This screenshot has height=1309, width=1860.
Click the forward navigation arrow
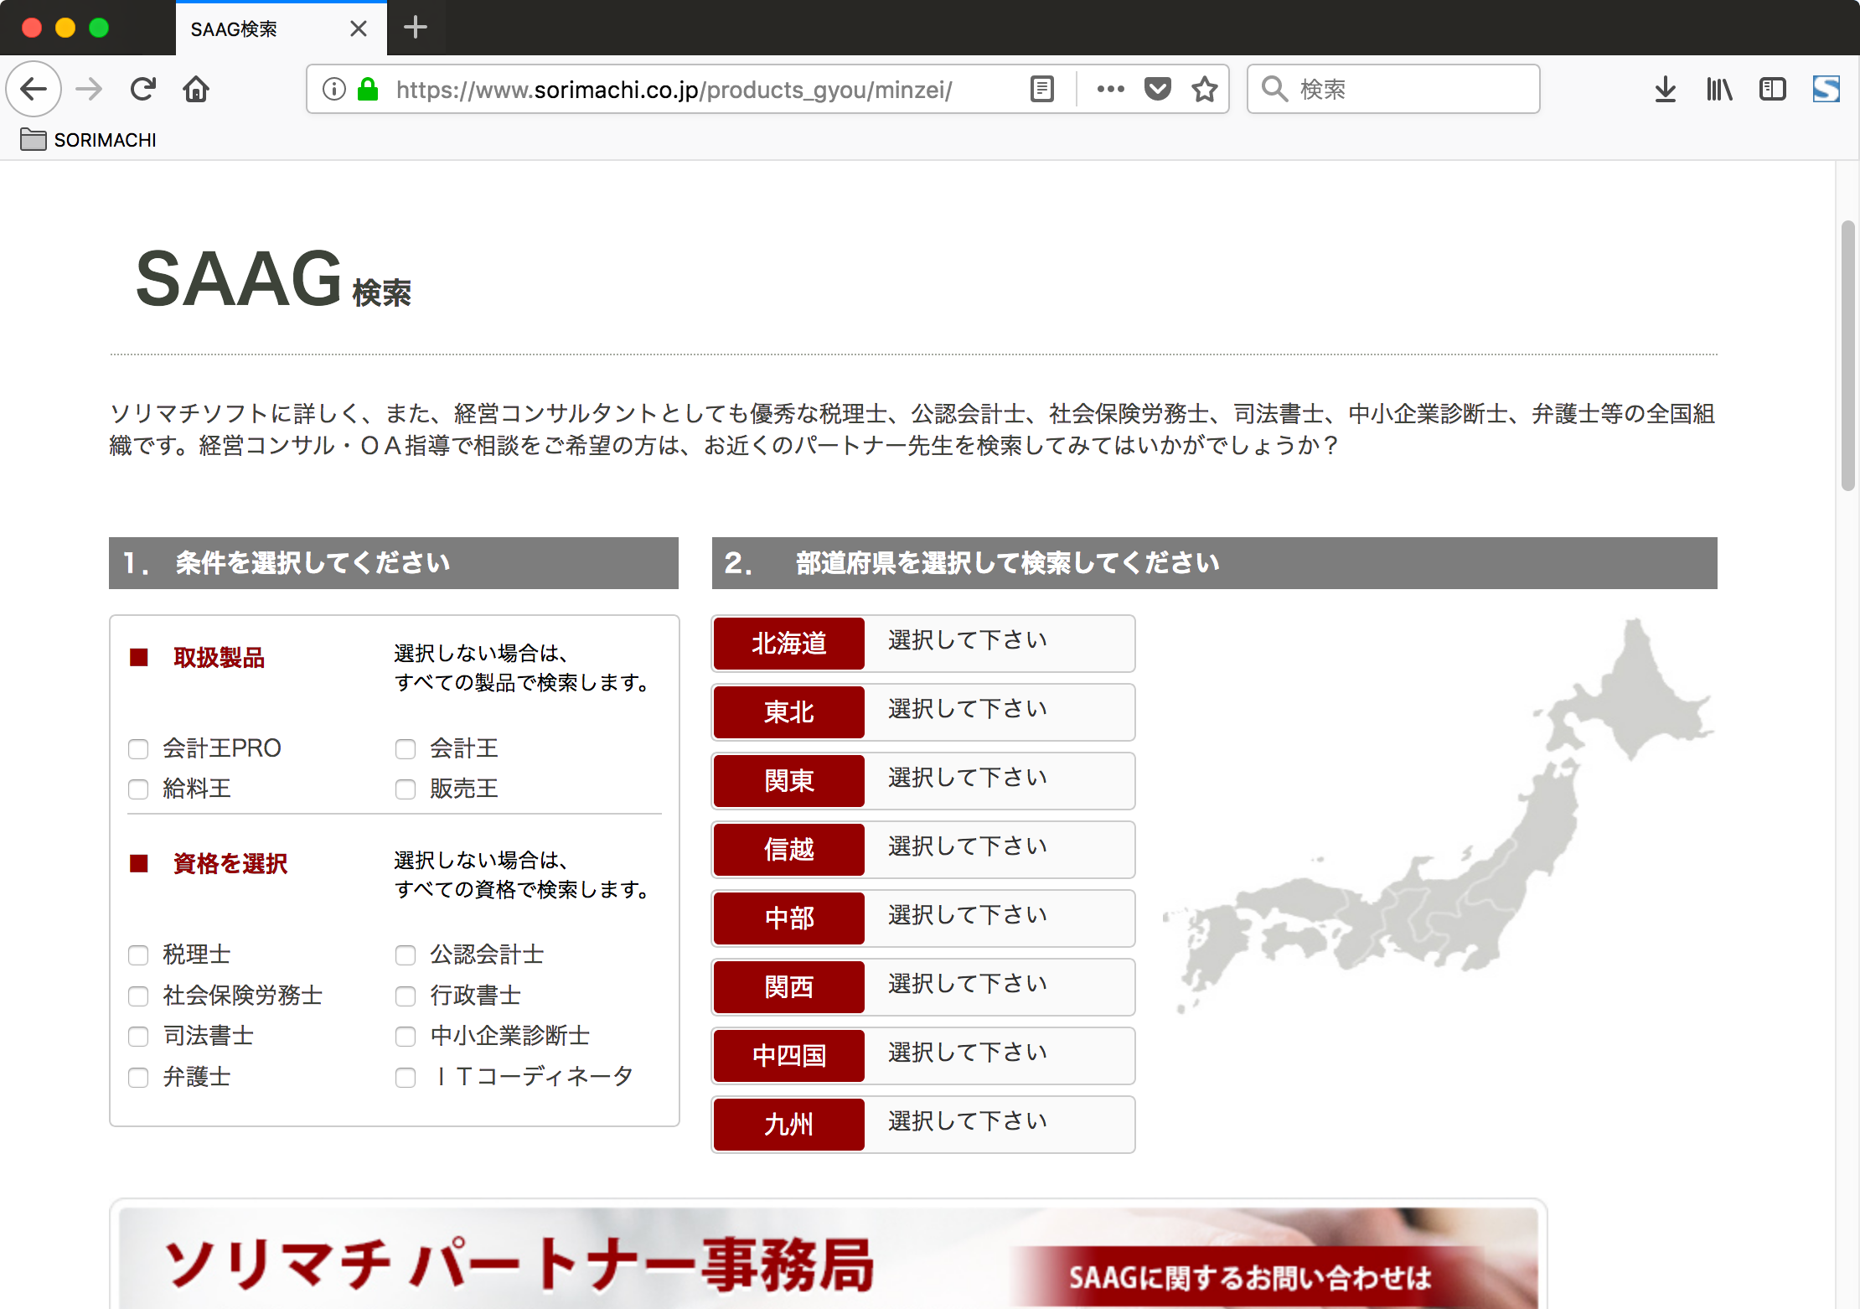[89, 89]
